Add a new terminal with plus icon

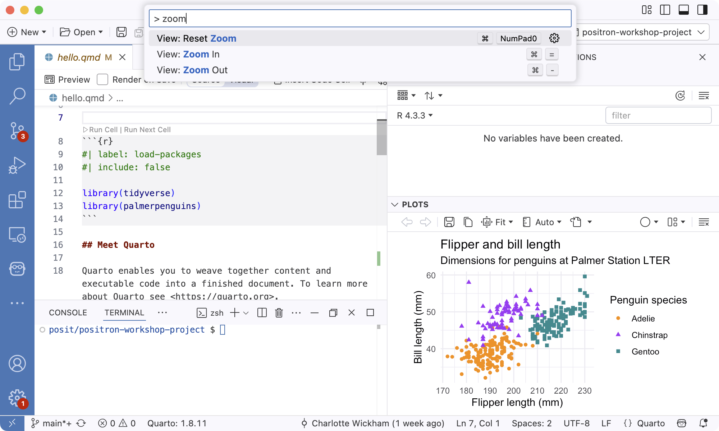235,313
